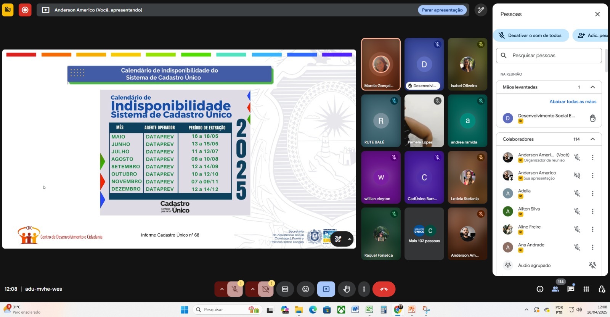Image resolution: width=610 pixels, height=317 pixels.
Task: Collapse the Mãos levantadas section
Action: point(592,87)
